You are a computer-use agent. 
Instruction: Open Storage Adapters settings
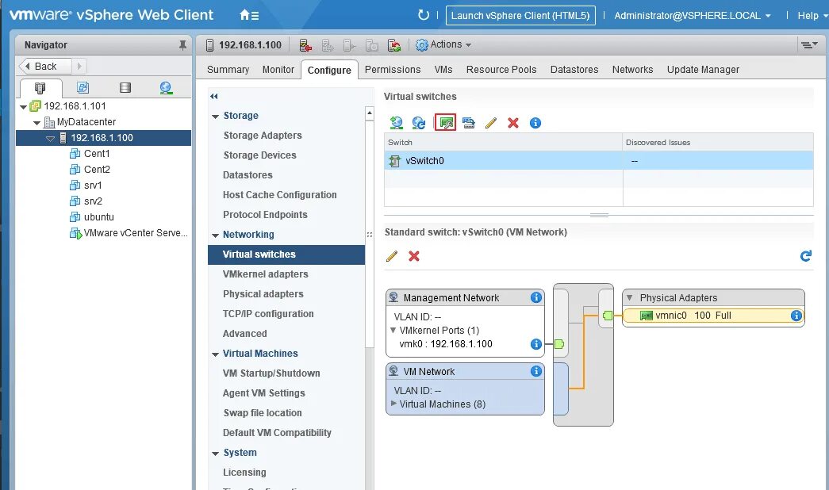[x=263, y=136]
